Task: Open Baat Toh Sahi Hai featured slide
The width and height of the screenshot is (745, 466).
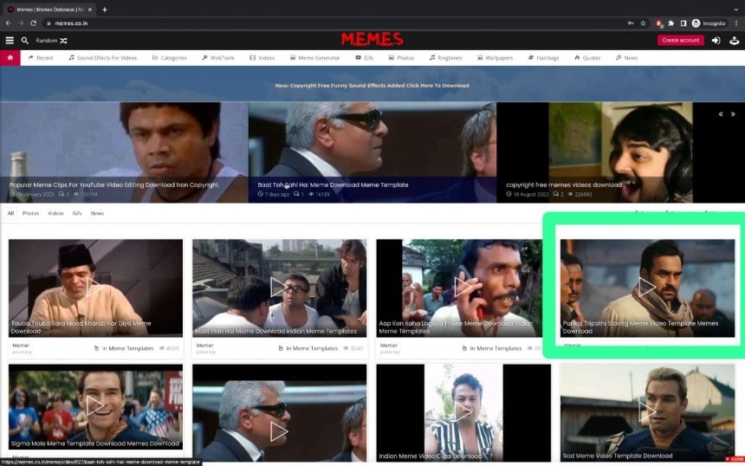Action: pos(372,152)
